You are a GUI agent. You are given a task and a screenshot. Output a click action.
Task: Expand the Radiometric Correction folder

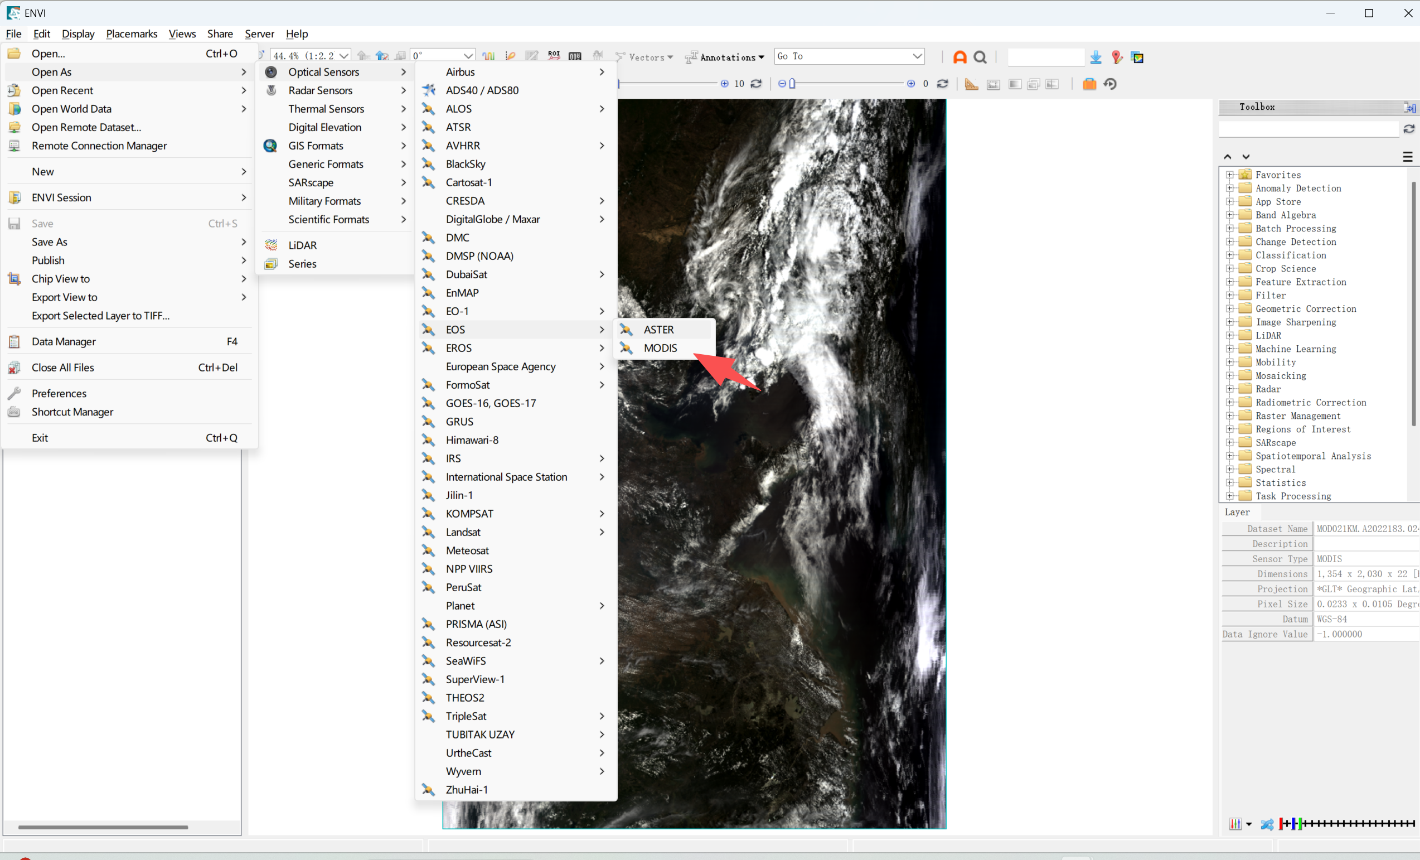1229,402
